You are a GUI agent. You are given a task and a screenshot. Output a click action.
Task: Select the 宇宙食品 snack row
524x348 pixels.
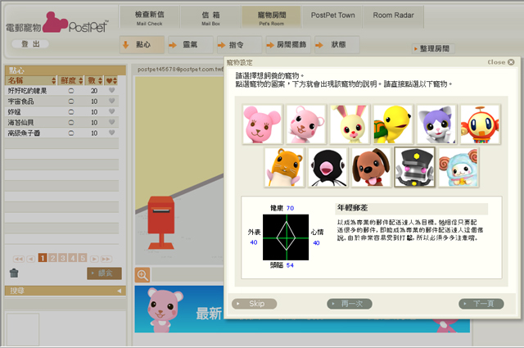62,102
